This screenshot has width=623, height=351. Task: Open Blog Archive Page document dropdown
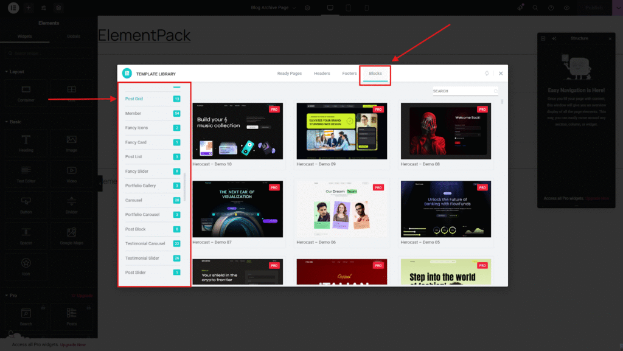click(x=273, y=7)
